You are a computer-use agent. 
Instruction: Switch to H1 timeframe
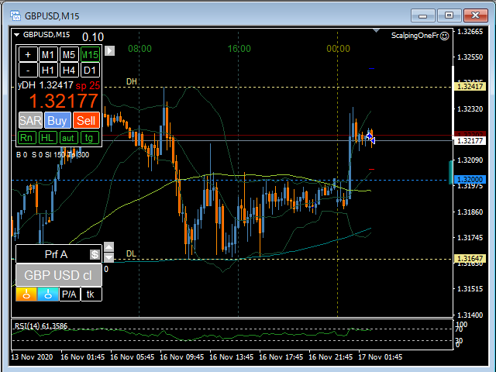(48, 70)
